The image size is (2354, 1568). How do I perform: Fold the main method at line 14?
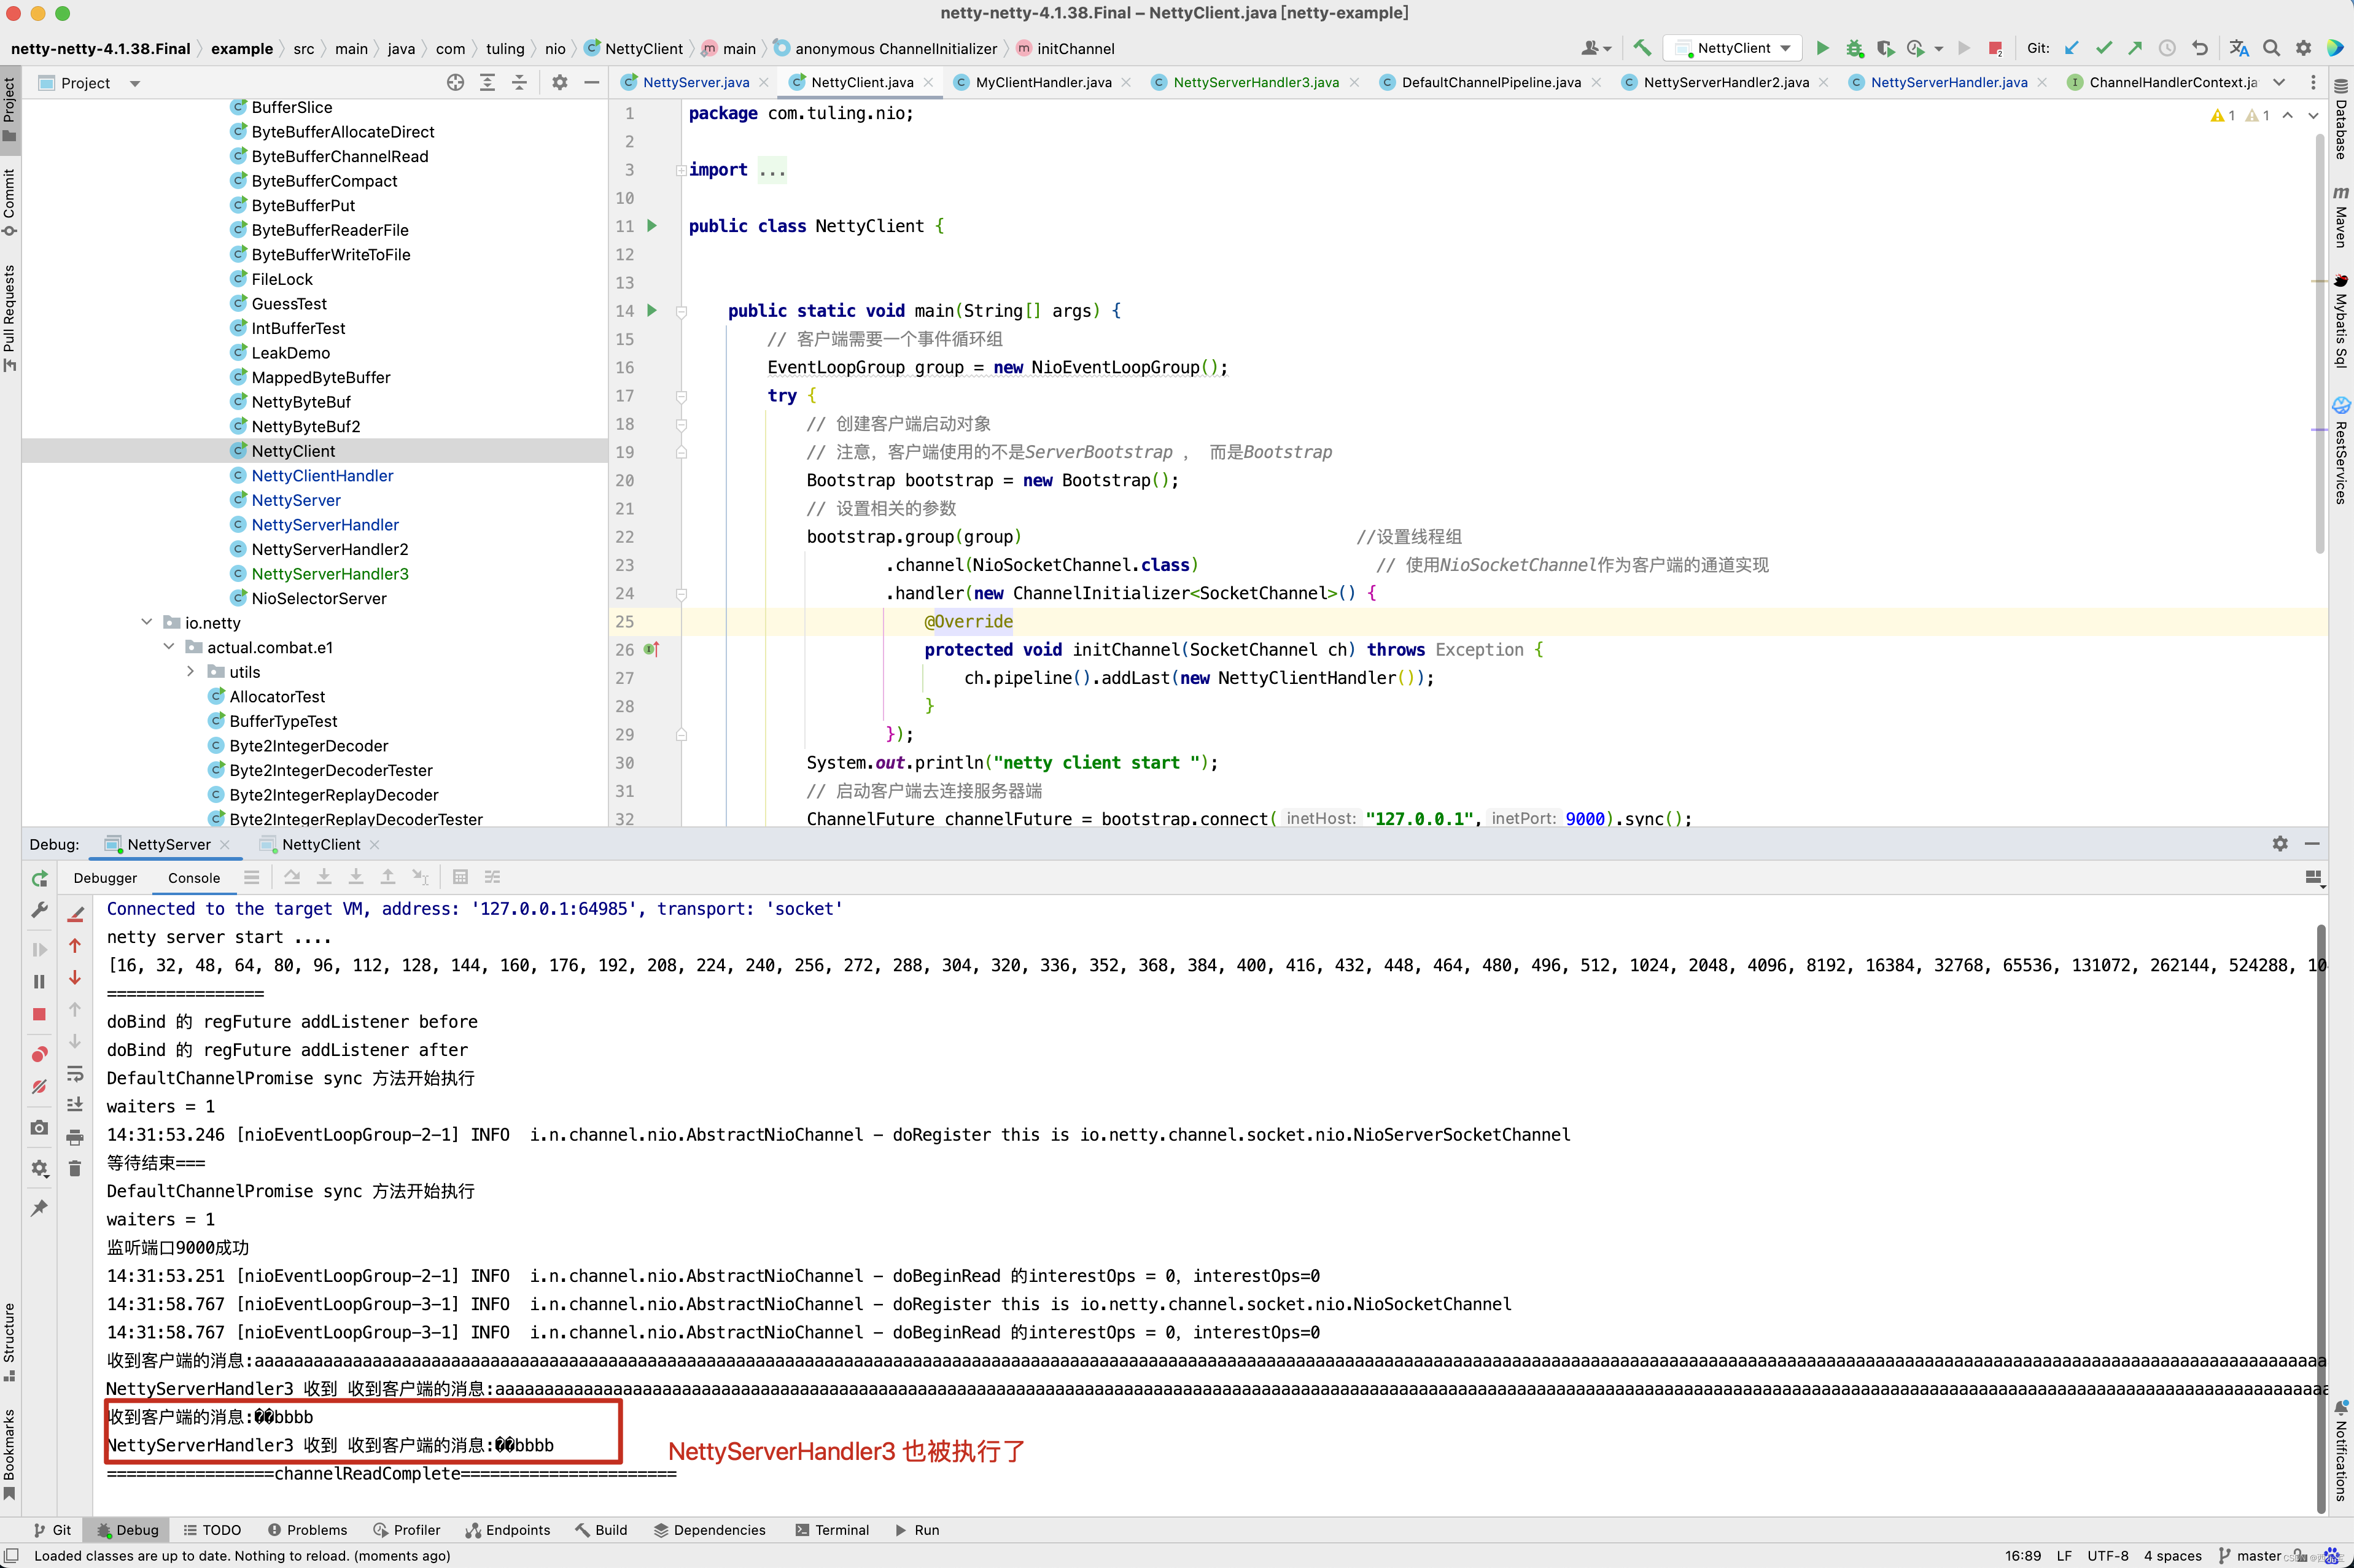tap(681, 311)
